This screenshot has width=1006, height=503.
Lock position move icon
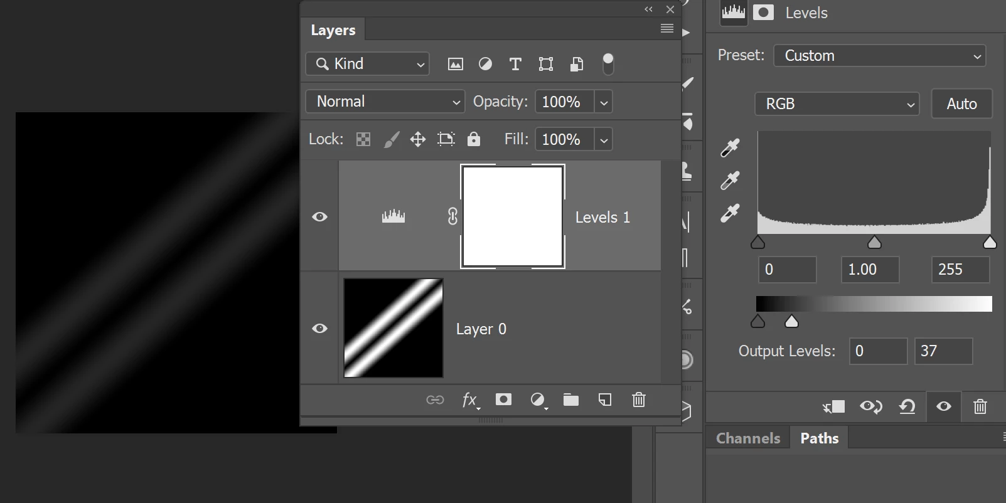click(418, 139)
